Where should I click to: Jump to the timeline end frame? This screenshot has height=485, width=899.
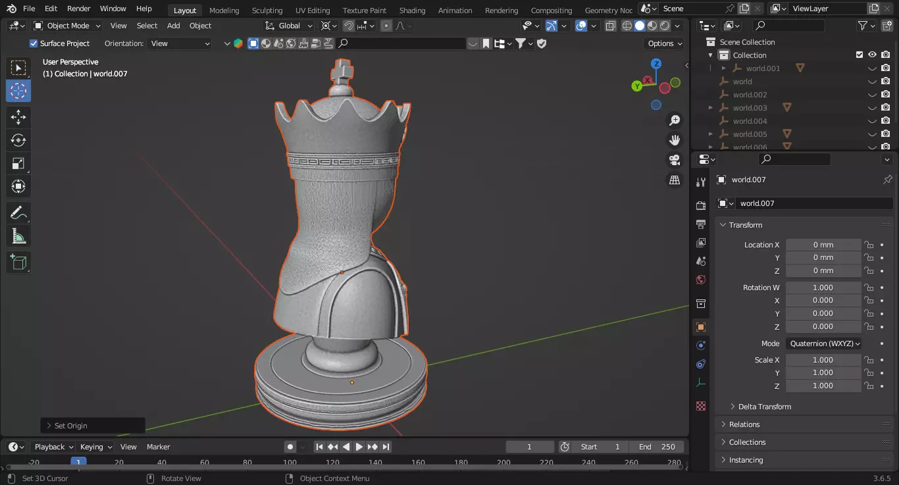pos(386,447)
